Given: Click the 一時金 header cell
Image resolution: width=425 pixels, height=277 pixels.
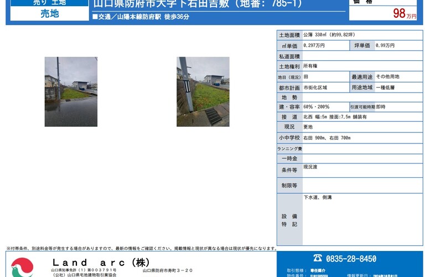Looking at the screenshot, I should pos(289,158).
